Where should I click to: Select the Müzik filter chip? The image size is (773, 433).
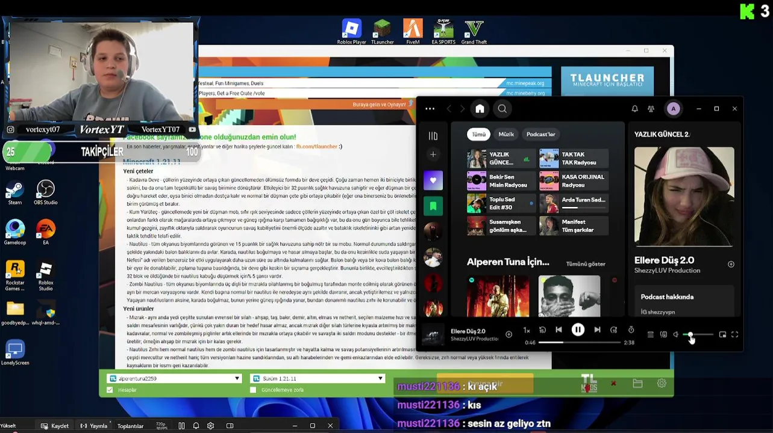506,134
